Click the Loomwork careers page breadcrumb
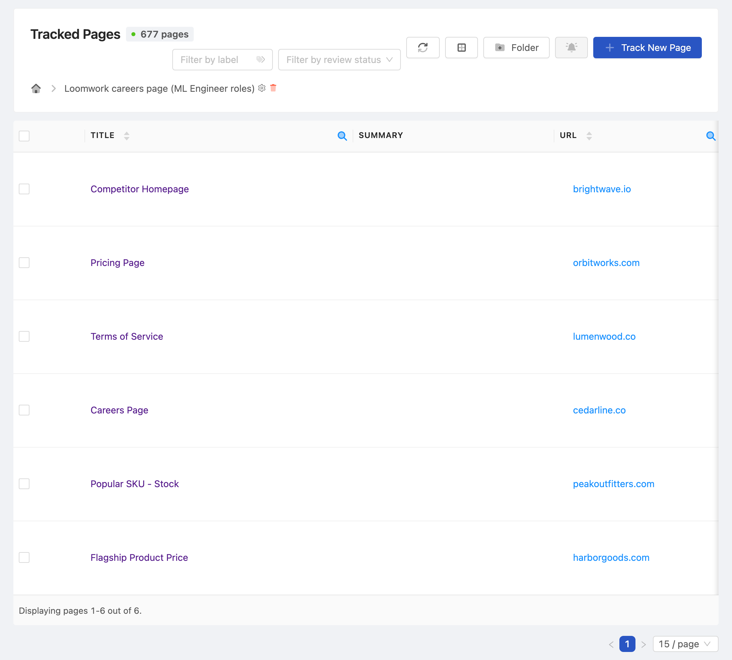The width and height of the screenshot is (732, 660). click(159, 88)
